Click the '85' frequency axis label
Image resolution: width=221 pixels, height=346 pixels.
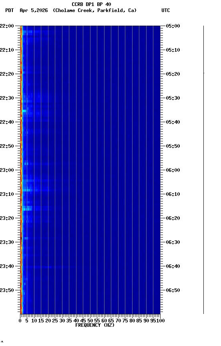click(x=139, y=321)
